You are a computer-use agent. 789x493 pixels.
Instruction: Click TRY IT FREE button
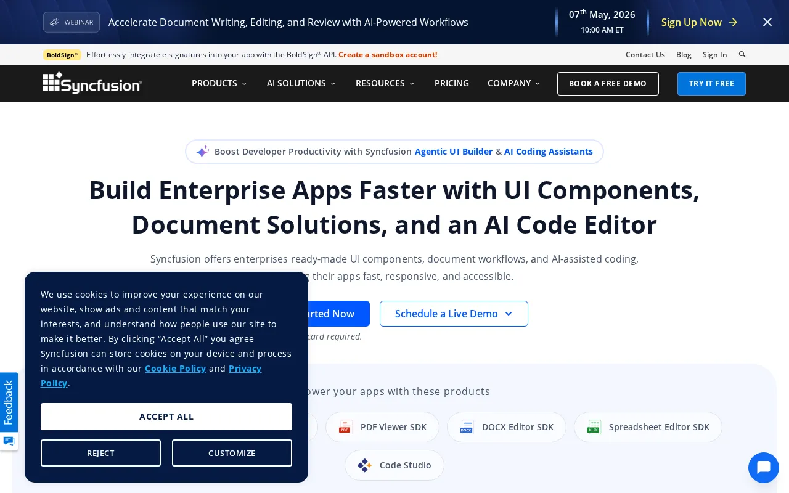(711, 84)
